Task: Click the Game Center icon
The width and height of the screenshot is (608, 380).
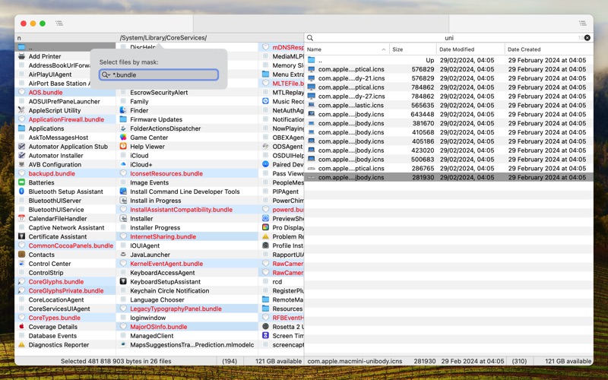Action: [x=123, y=138]
